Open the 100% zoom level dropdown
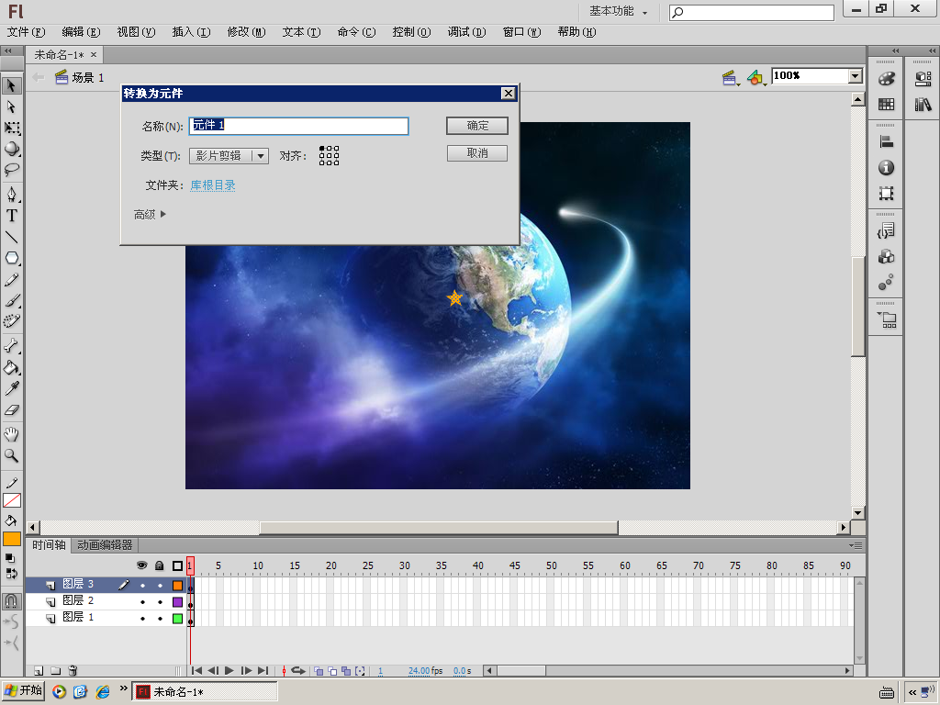940x705 pixels. [856, 76]
